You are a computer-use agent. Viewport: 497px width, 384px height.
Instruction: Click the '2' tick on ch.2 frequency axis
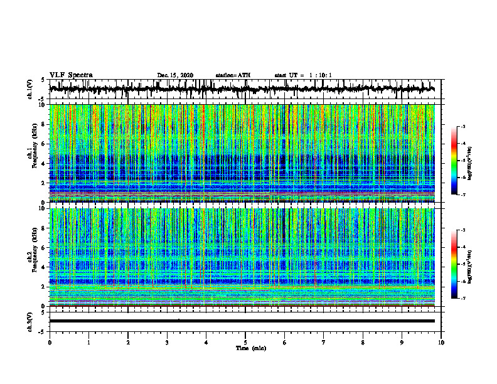44,287
